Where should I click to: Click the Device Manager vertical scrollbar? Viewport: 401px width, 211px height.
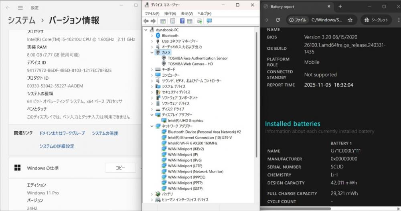coord(256,95)
